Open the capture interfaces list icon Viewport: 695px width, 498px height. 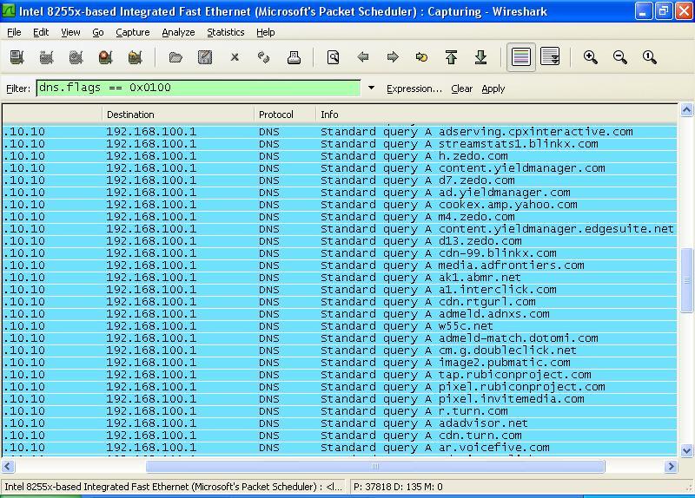pos(17,57)
